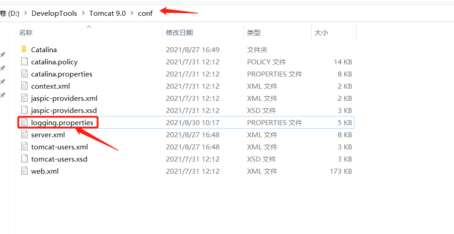The image size is (454, 234).
Task: Sort files by the 修改日期 column header
Action: coord(179,32)
